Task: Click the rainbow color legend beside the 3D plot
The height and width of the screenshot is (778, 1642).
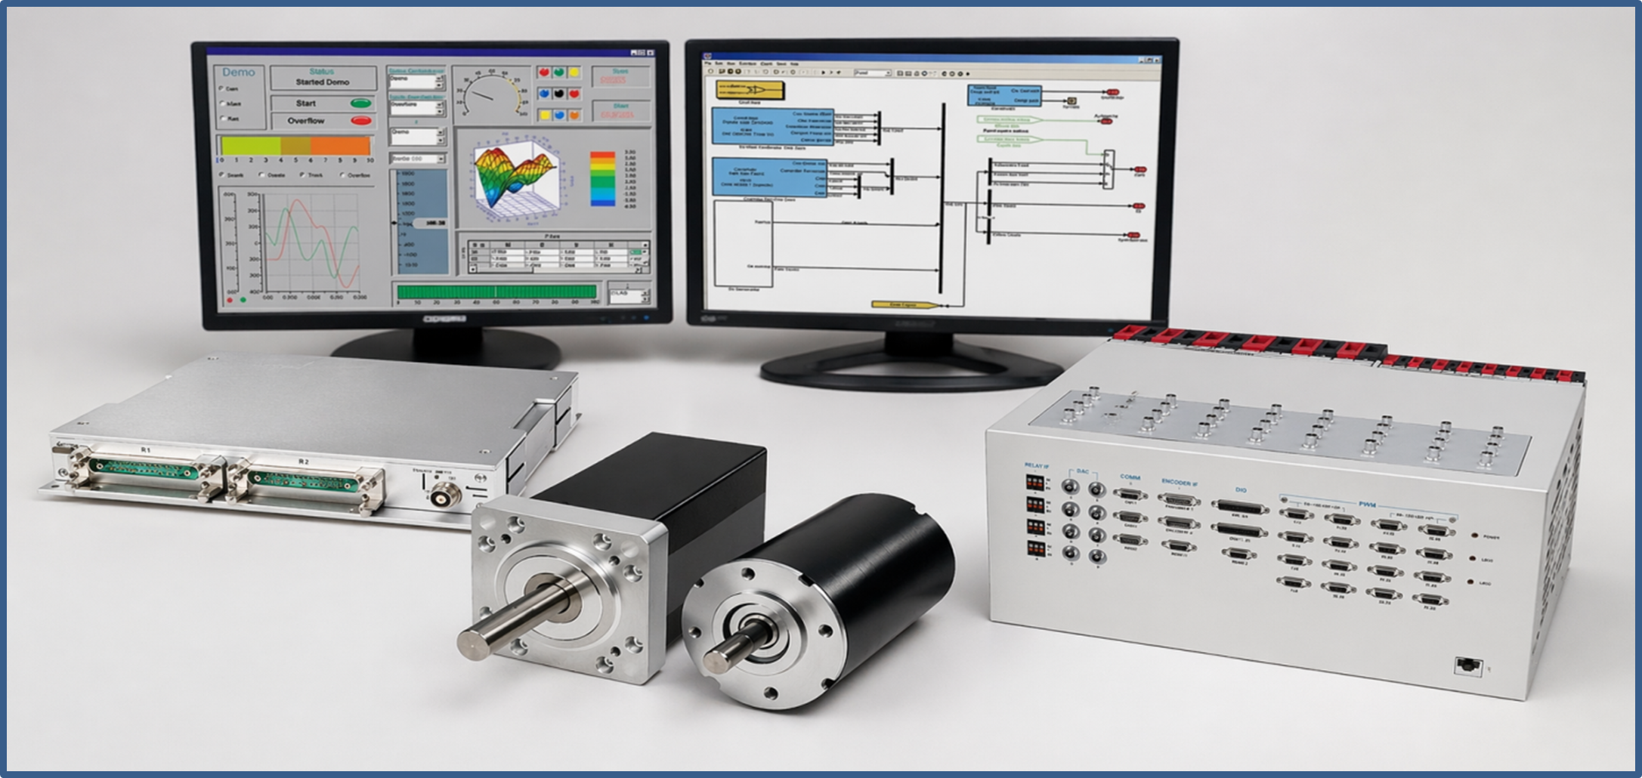Action: (x=602, y=179)
